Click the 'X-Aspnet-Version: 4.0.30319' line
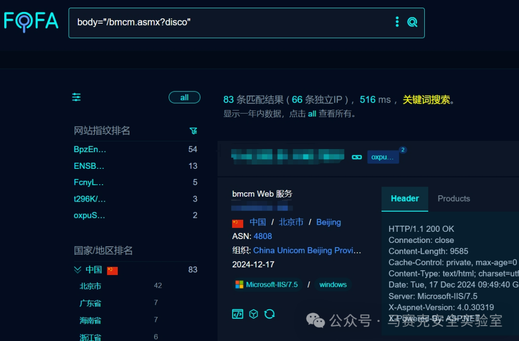Viewport: 519px width, 341px height. [441, 307]
